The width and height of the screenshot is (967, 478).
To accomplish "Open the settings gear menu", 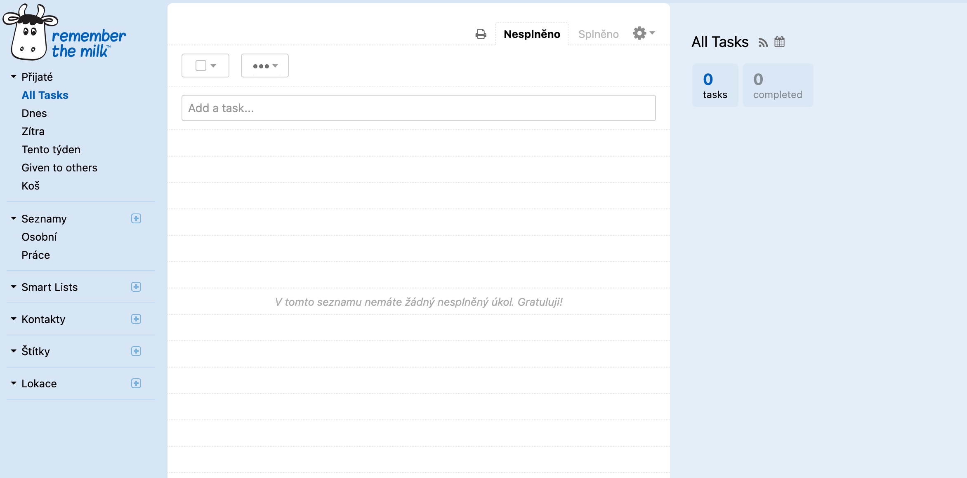I will (643, 33).
